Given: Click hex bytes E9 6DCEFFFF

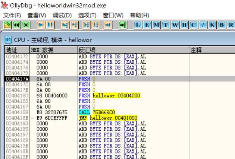Looking at the screenshot, I should 52,118.
